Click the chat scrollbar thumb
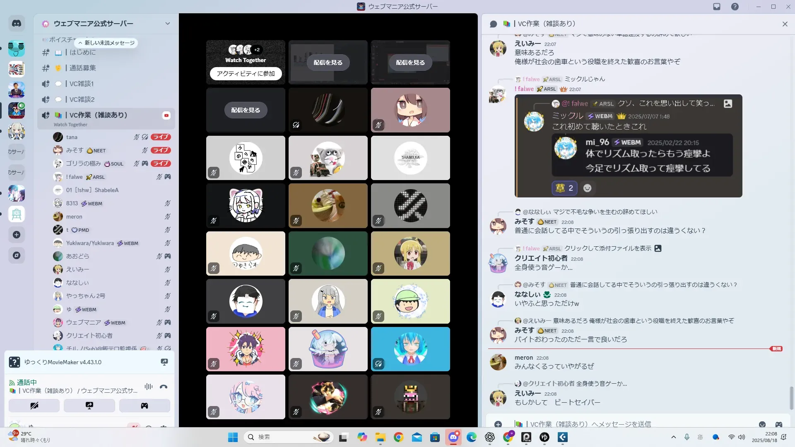The height and width of the screenshot is (447, 795). pyautogui.click(x=791, y=397)
